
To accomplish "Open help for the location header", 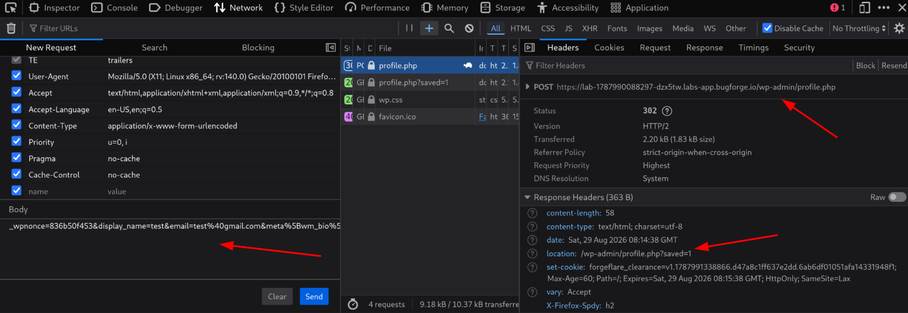I will click(532, 253).
